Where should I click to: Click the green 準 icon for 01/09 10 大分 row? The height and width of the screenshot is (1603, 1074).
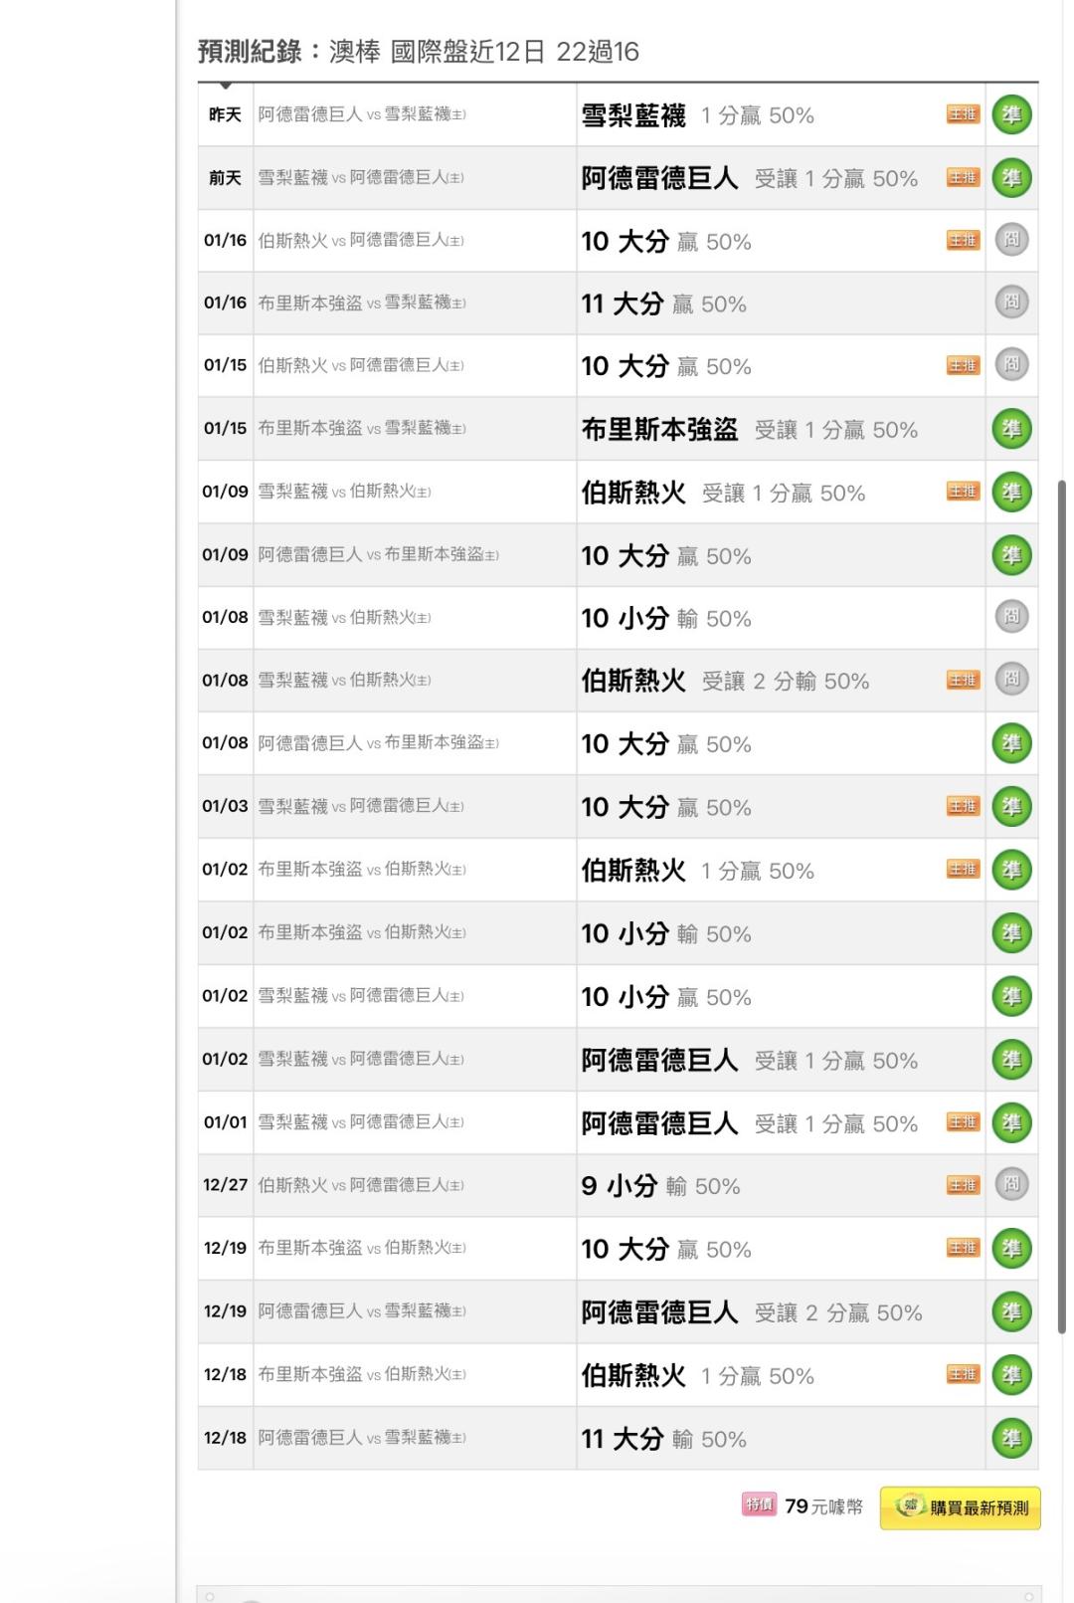[x=1011, y=555]
